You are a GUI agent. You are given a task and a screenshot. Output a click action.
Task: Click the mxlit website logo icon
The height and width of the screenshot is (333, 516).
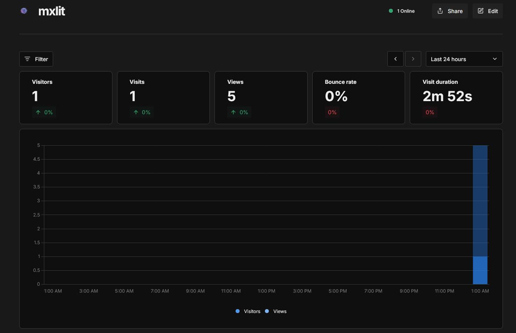24,11
